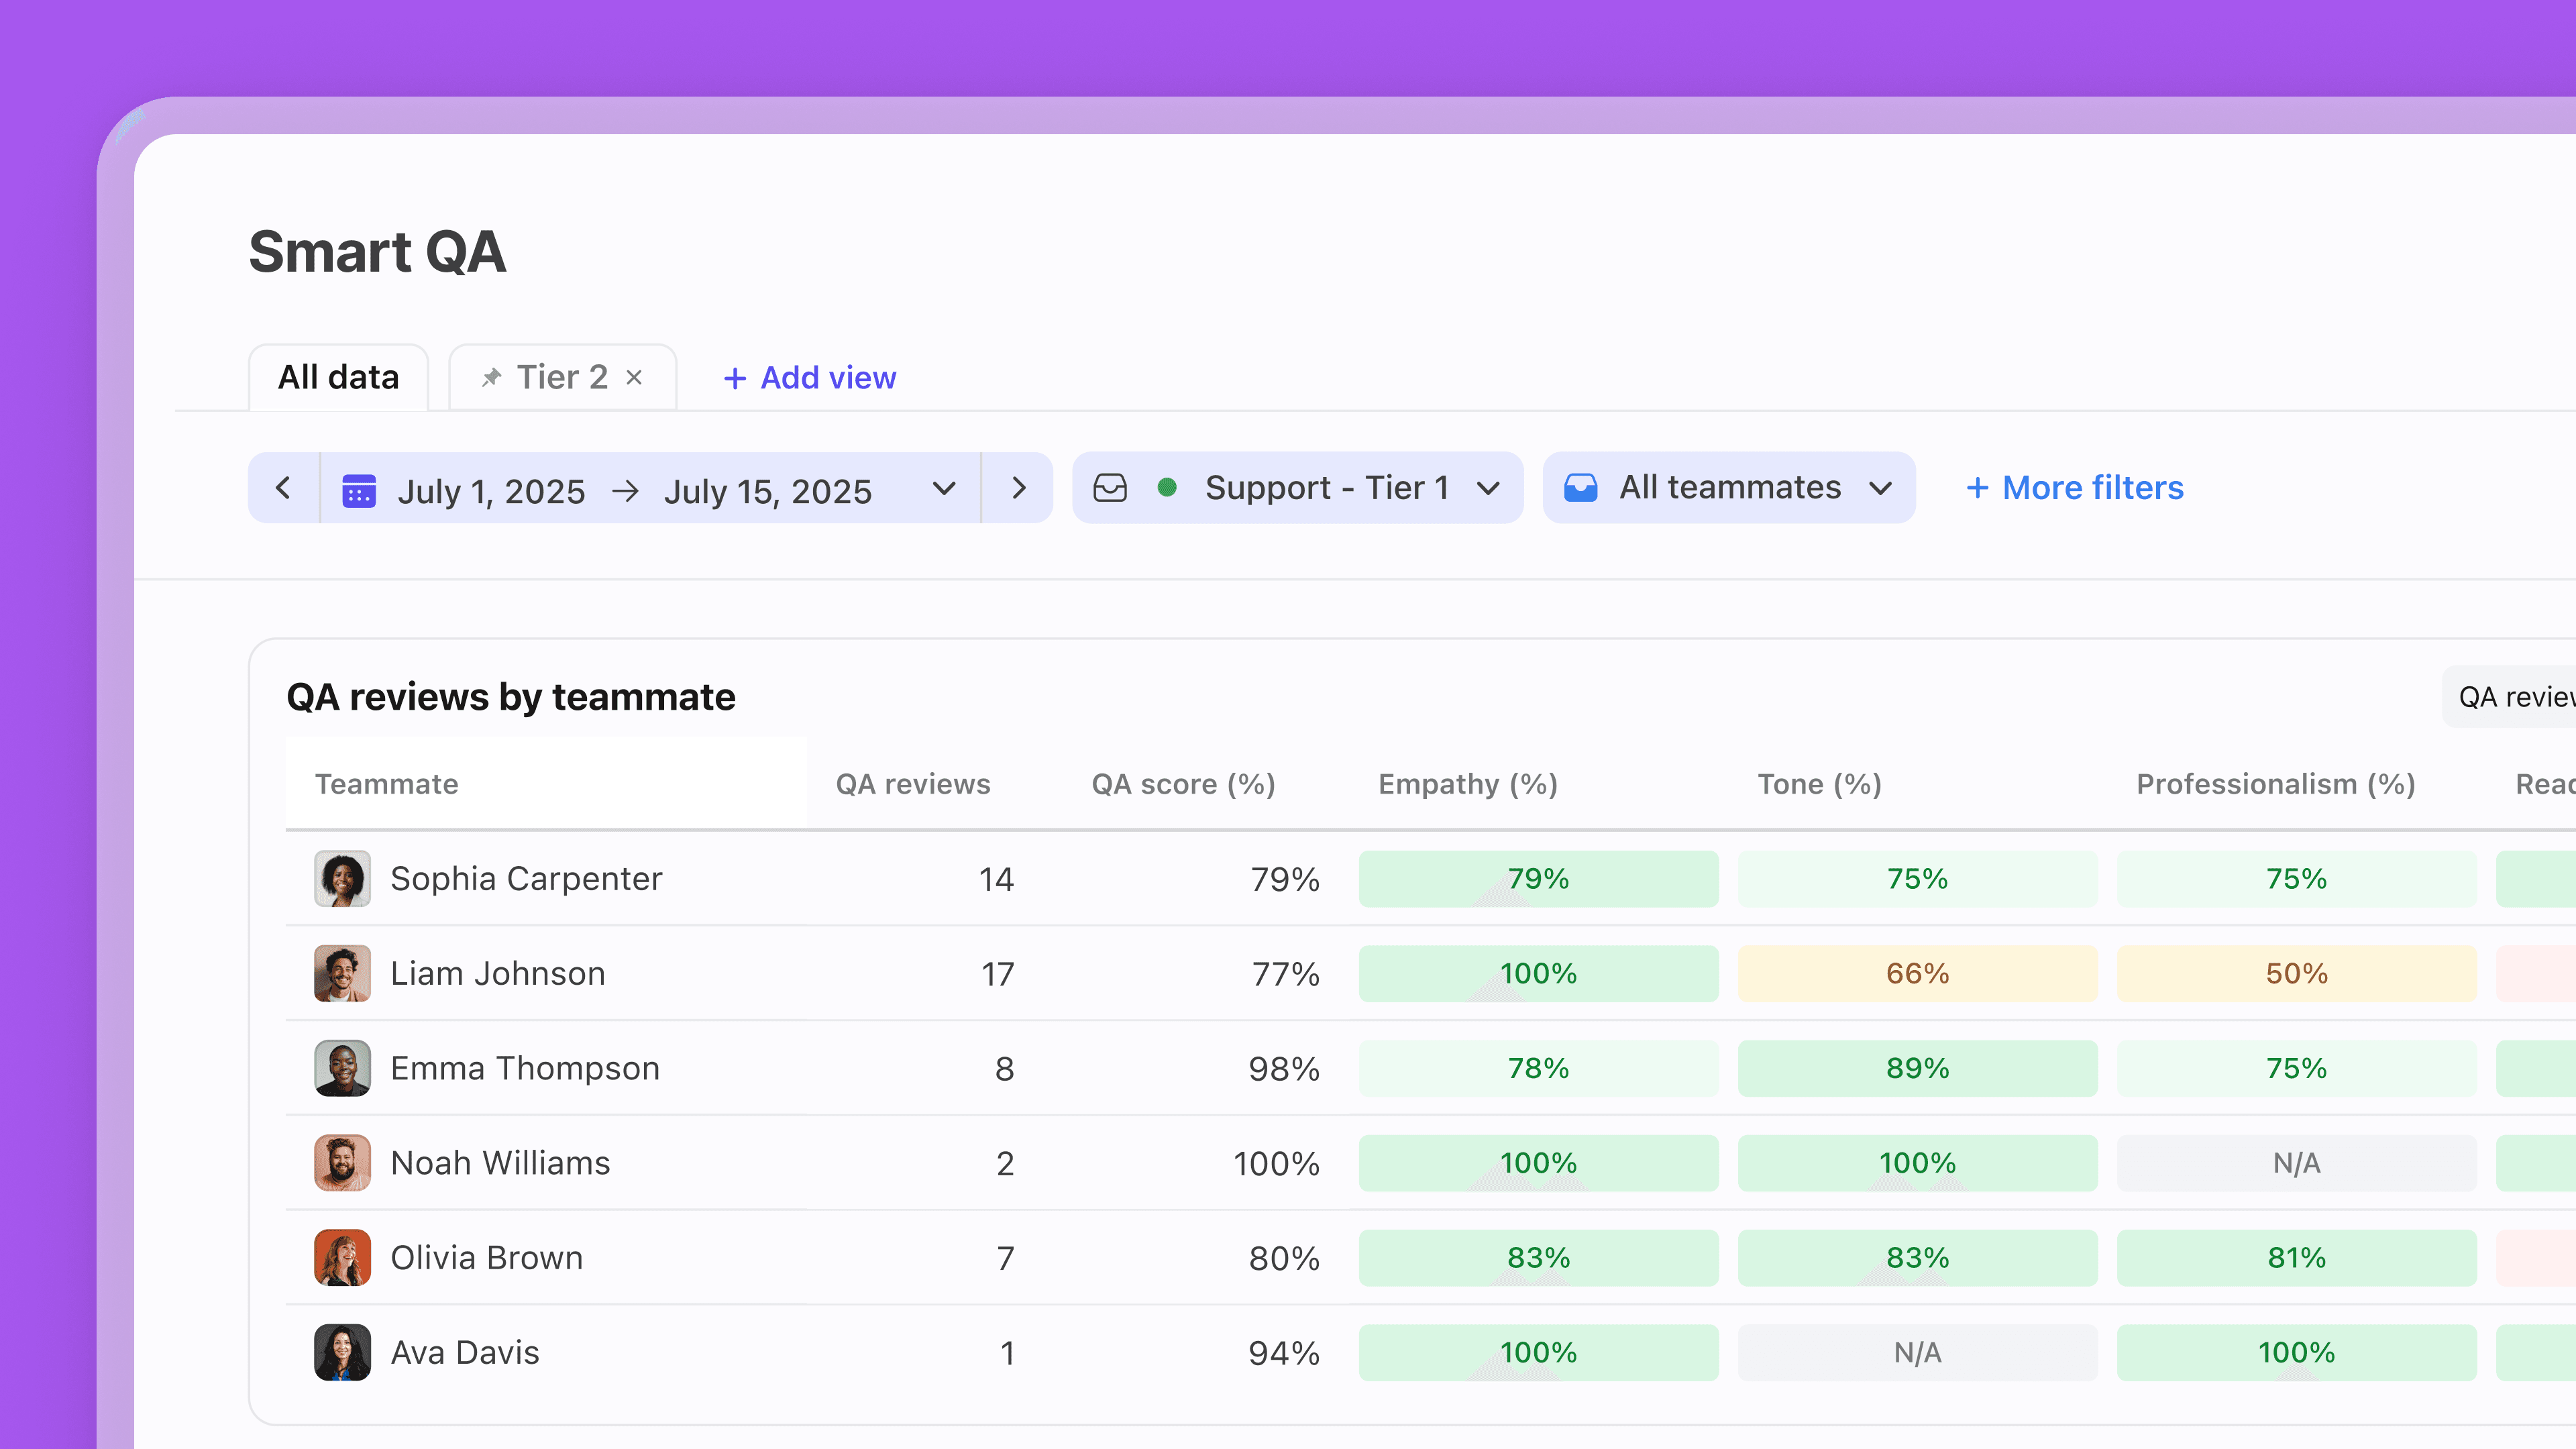
Task: Select end date July 15, 2025
Action: tap(768, 491)
